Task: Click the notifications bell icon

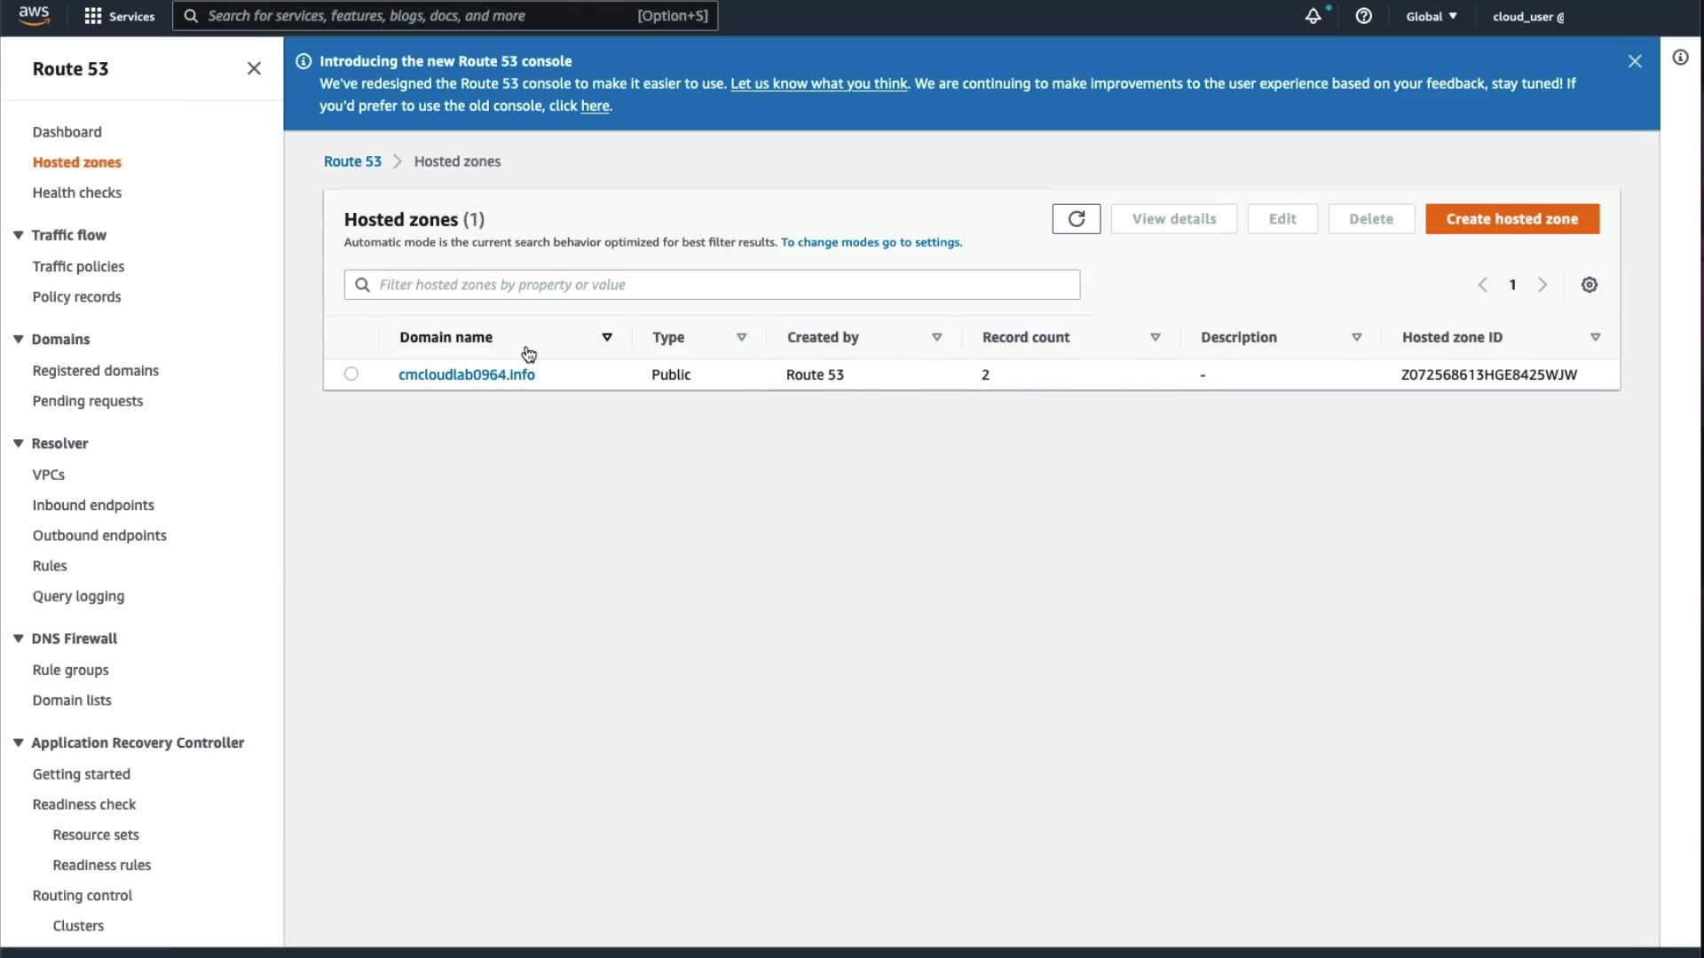Action: click(x=1313, y=16)
